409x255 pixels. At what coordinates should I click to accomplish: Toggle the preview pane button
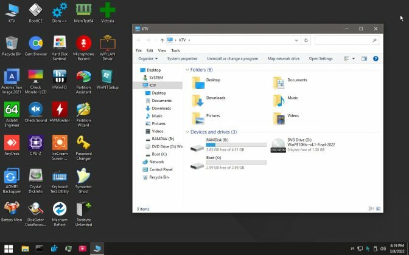(364, 59)
